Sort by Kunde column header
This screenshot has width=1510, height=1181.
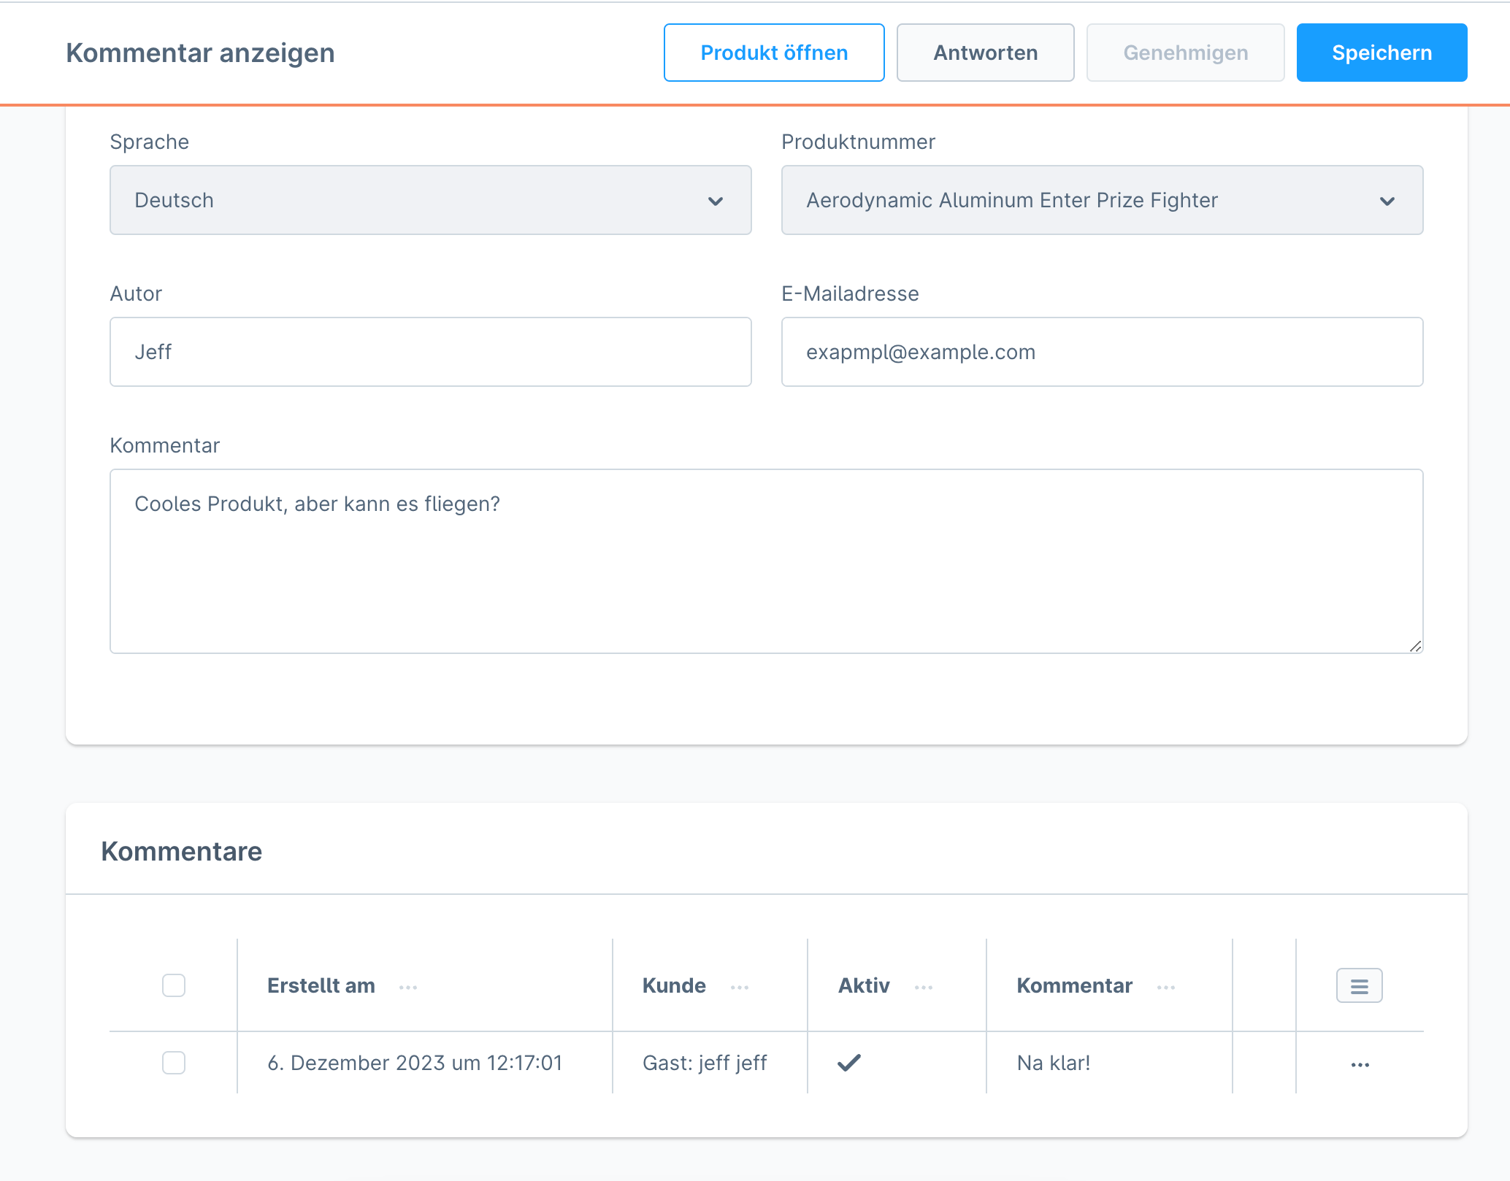674,986
